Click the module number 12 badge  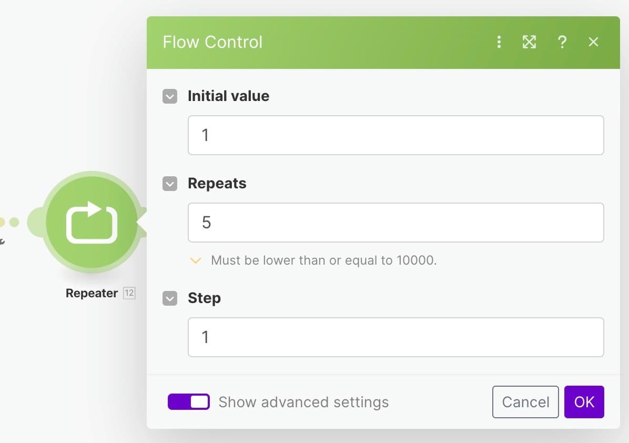click(129, 293)
